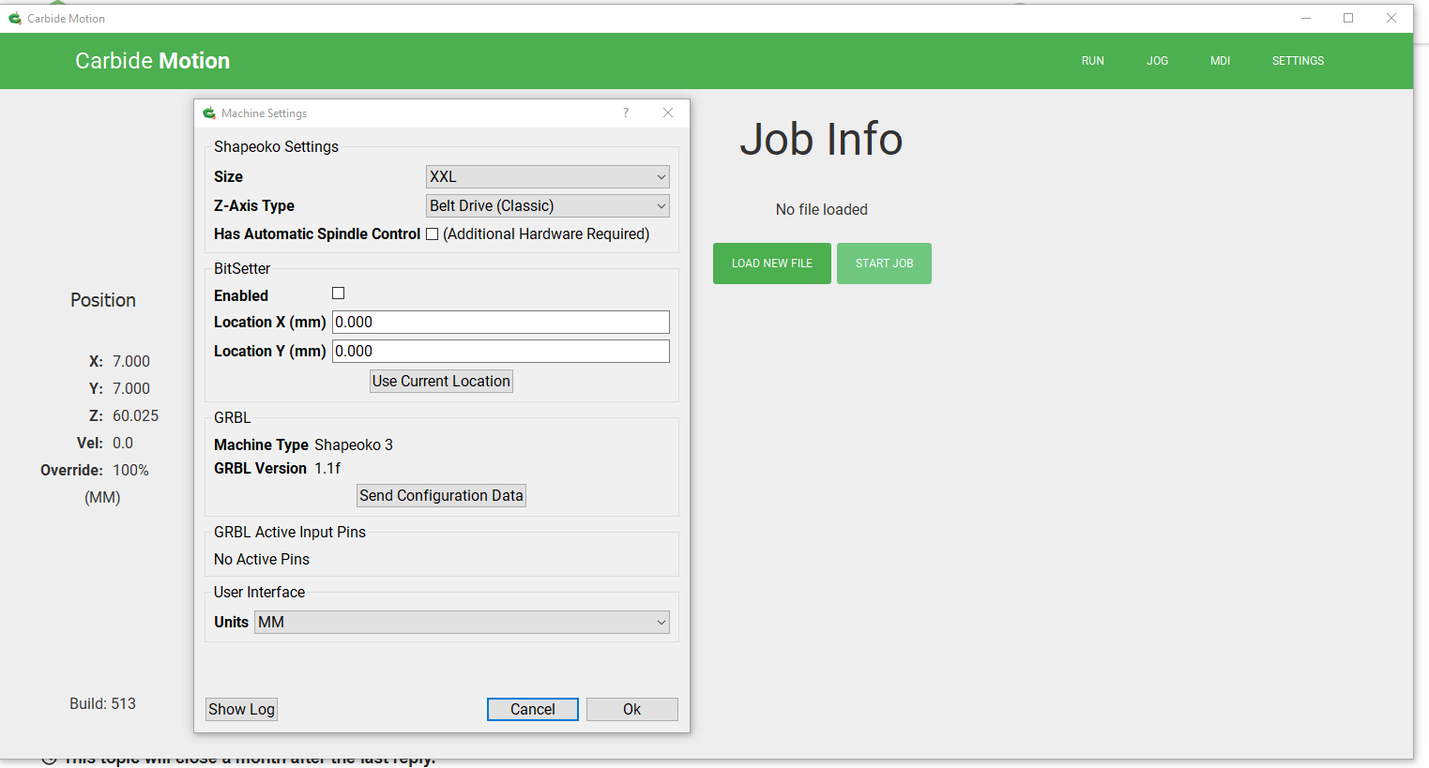
Task: Click the 'No file loaded' text
Action: click(x=822, y=209)
